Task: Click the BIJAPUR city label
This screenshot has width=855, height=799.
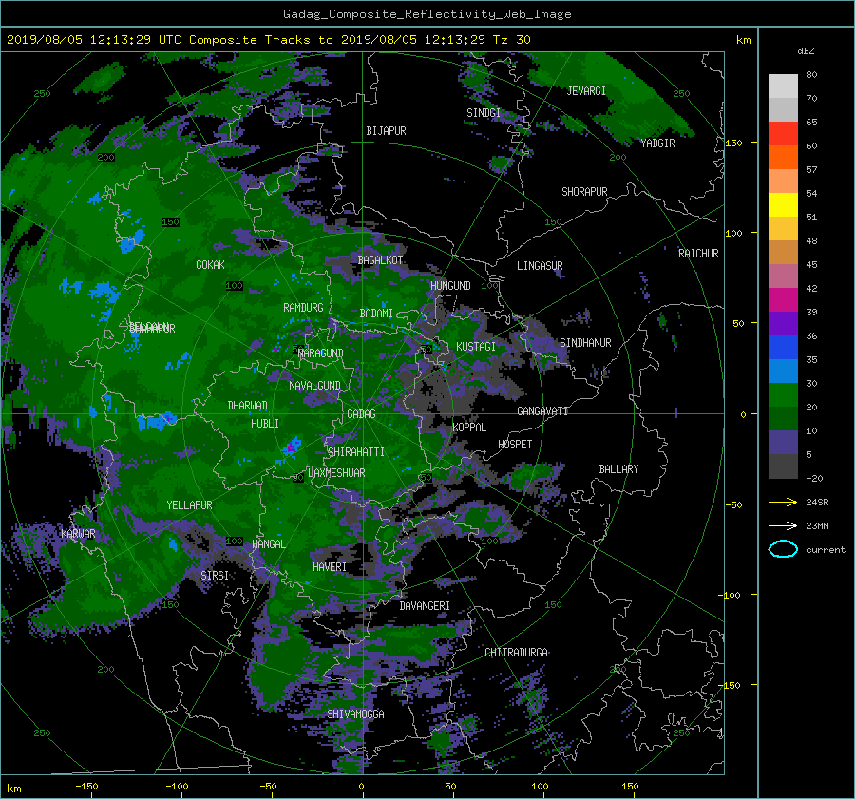Action: (x=386, y=131)
